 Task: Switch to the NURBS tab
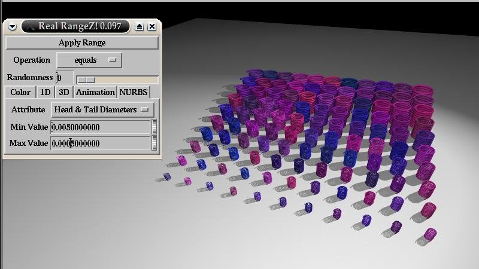tap(134, 92)
